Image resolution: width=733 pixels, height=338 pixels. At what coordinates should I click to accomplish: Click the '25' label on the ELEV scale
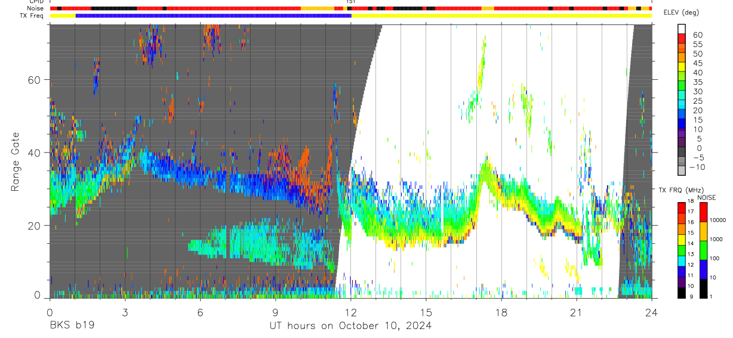click(x=697, y=101)
